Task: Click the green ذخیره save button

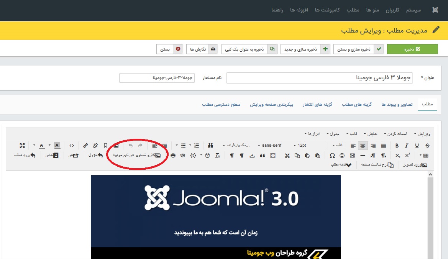Action: tap(412, 49)
